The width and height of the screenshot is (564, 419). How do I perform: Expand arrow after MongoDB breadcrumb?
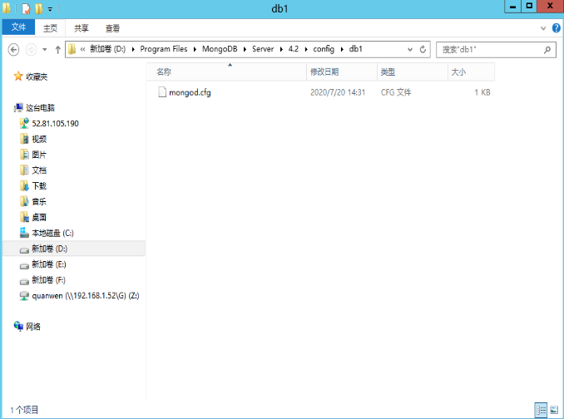pyautogui.click(x=245, y=49)
